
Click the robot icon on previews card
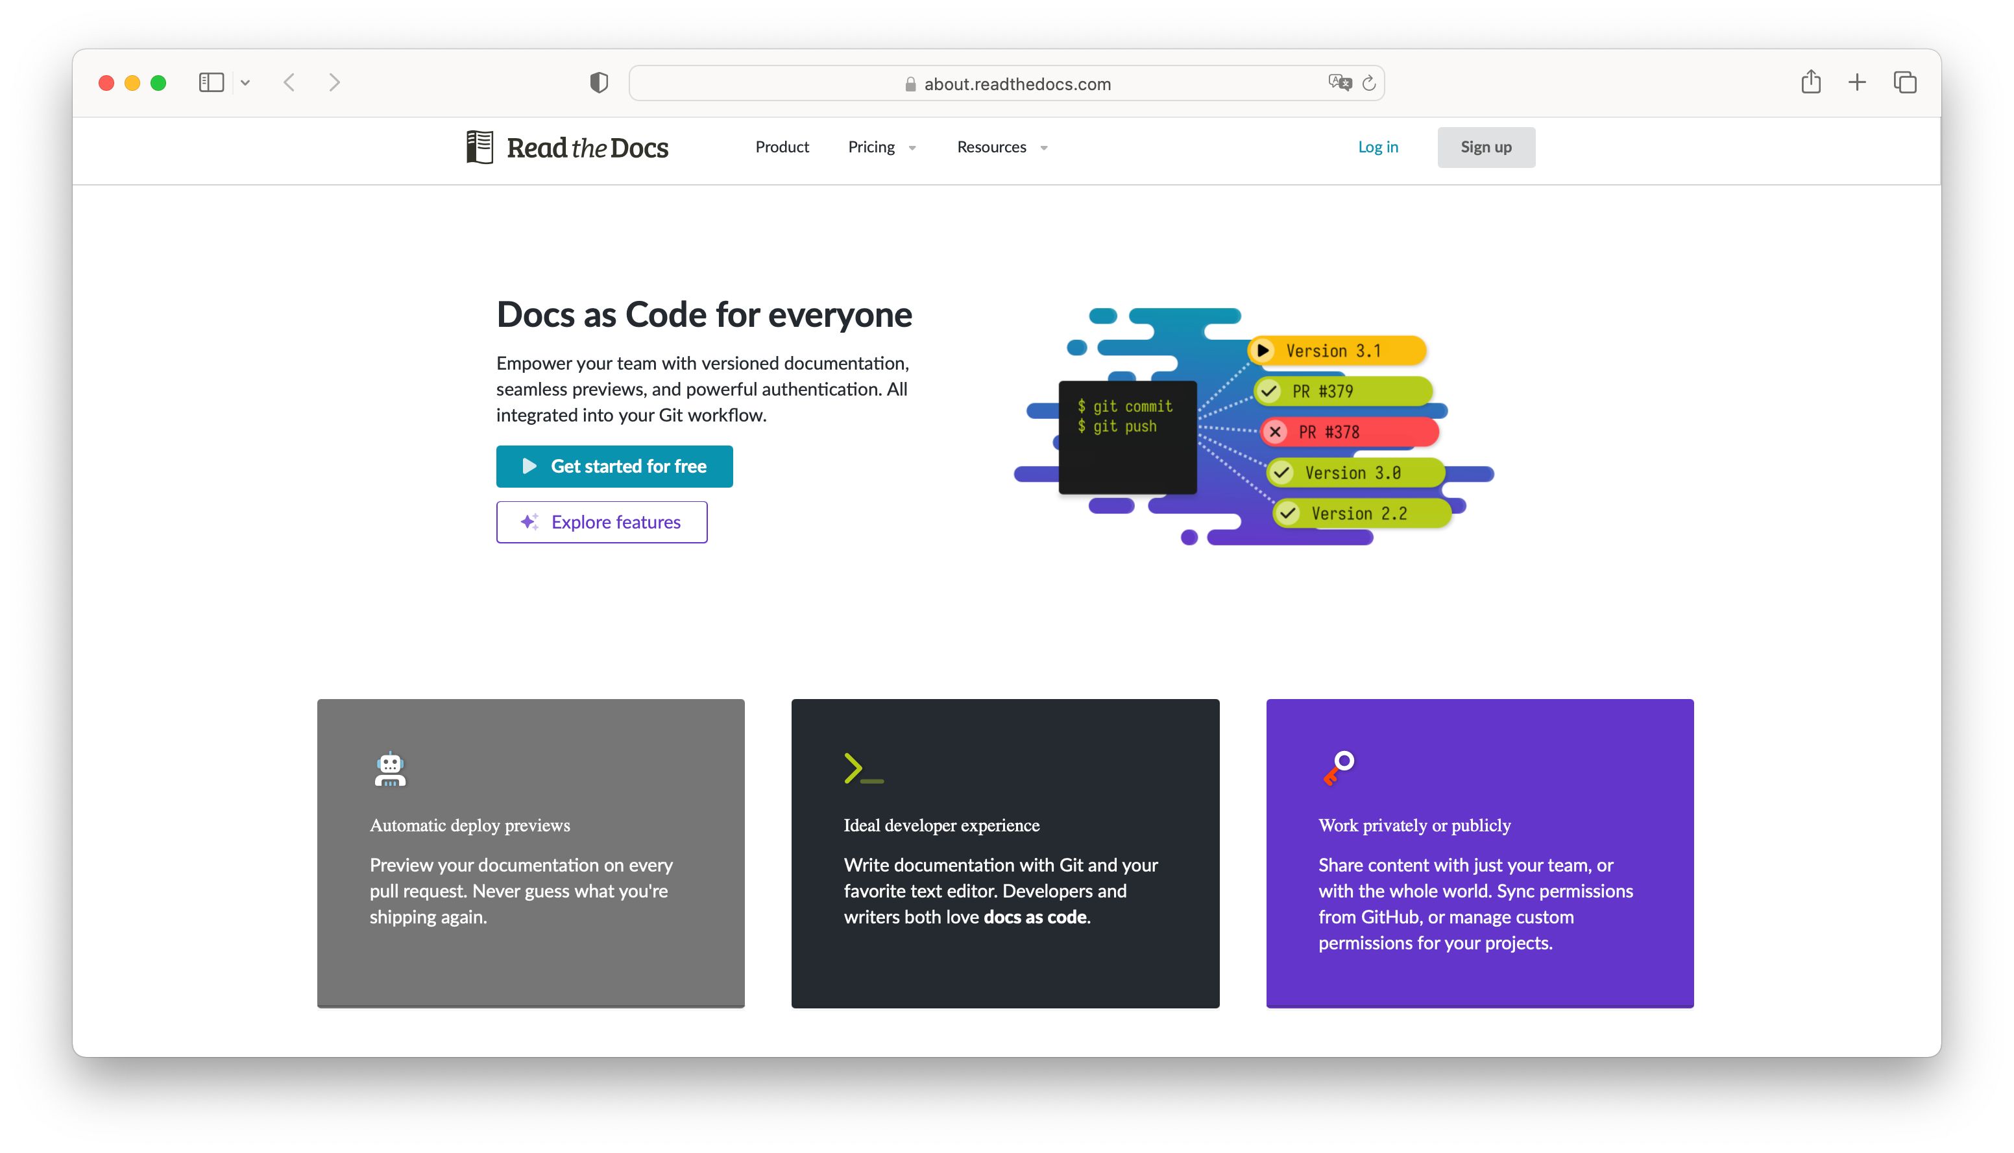[390, 769]
